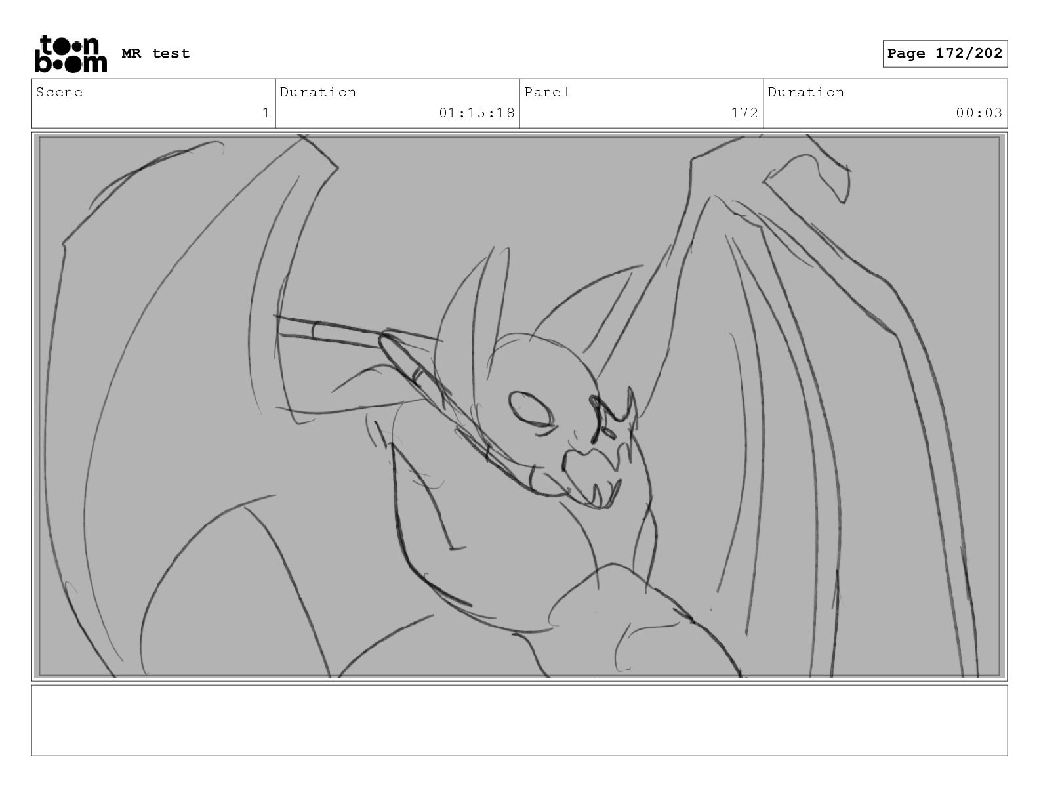1039x803 pixels.
Task: Select the panel number 172 value
Action: tap(744, 113)
